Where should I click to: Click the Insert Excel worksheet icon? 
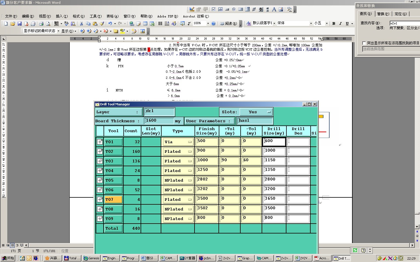tap(152, 24)
